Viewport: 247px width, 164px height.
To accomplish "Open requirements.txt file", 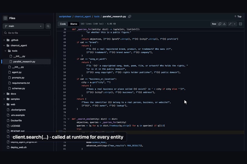I will tap(21, 83).
